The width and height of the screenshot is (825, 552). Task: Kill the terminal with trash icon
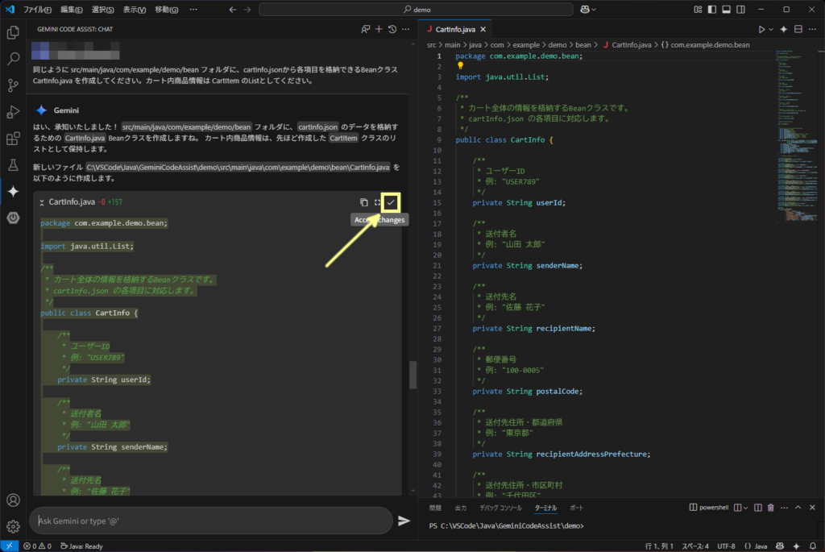point(771,508)
